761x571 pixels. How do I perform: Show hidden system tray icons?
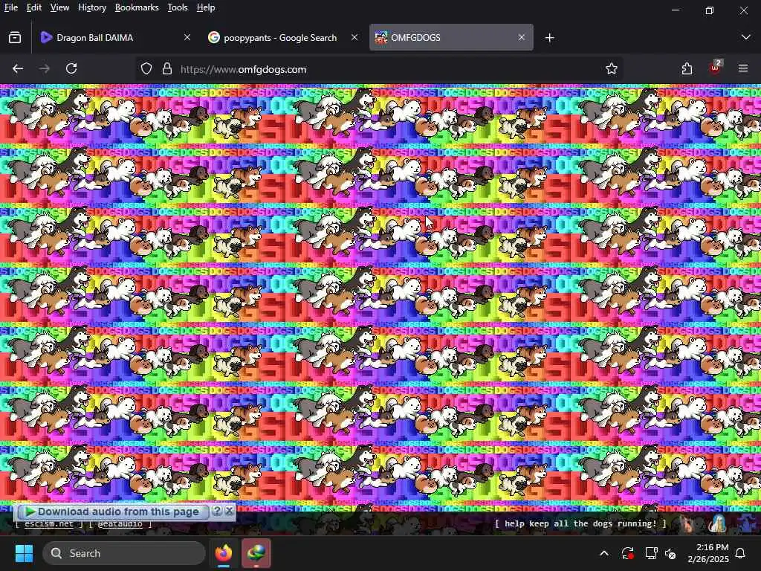(604, 553)
